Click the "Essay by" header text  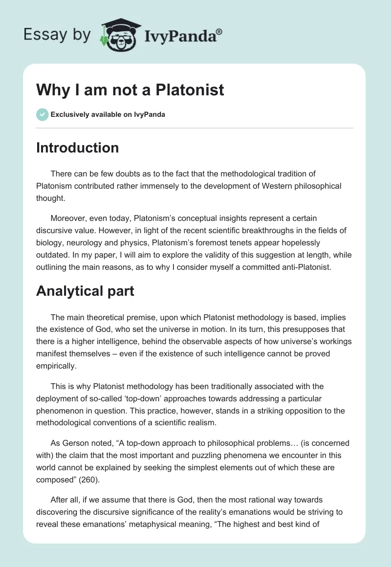click(x=58, y=35)
